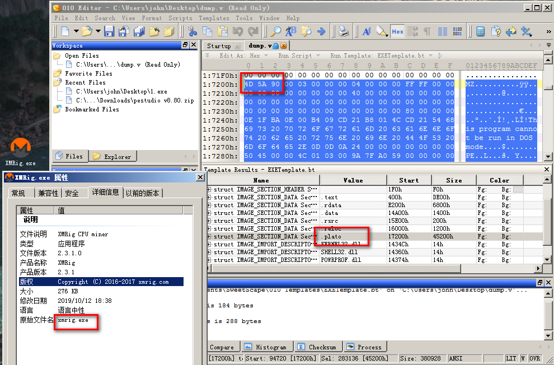Toggle the Hex edit mode button
The image size is (554, 365).
click(397, 31)
